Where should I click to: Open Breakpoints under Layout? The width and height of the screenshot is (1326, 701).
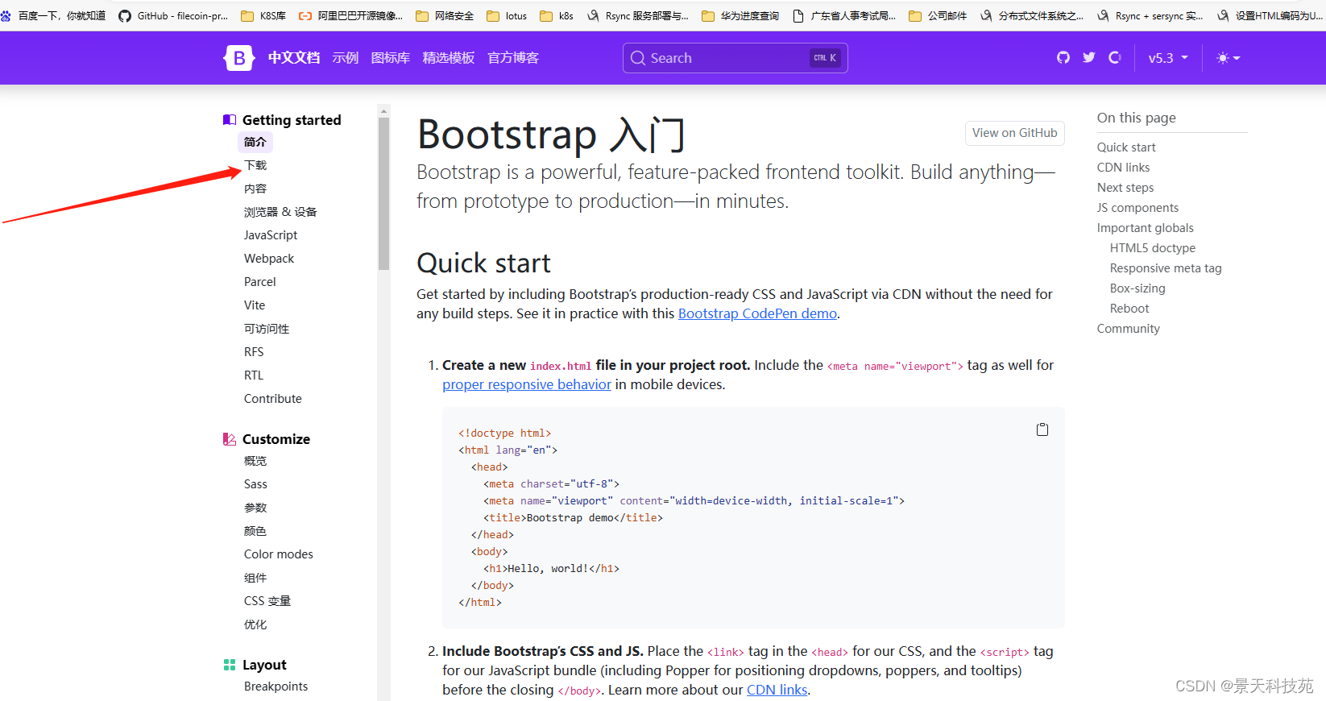(276, 686)
